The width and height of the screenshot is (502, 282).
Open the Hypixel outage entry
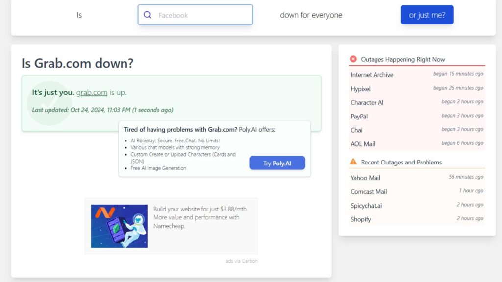point(361,89)
